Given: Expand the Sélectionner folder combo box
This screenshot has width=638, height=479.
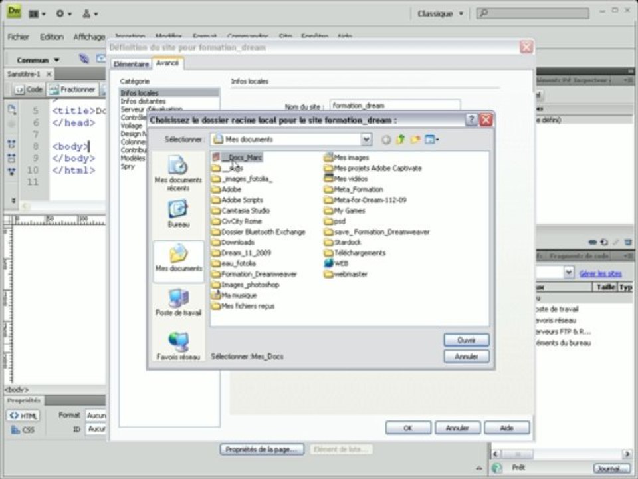Looking at the screenshot, I should [366, 139].
